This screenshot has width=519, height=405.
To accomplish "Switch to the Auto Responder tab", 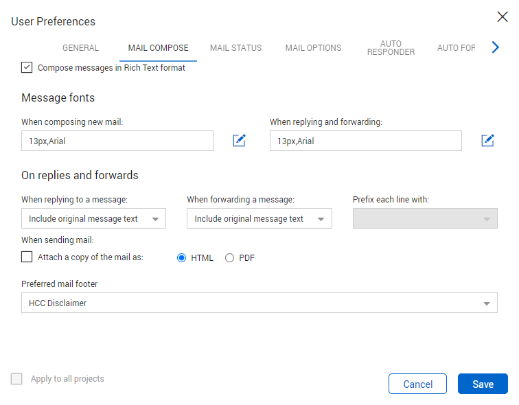I will (391, 48).
